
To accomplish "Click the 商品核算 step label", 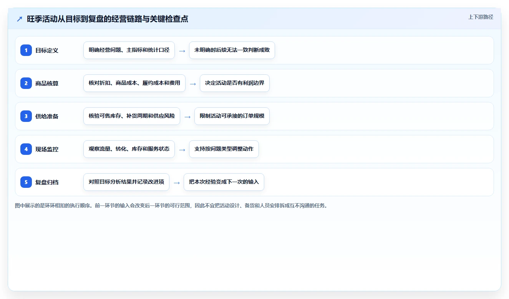I will click(x=47, y=83).
